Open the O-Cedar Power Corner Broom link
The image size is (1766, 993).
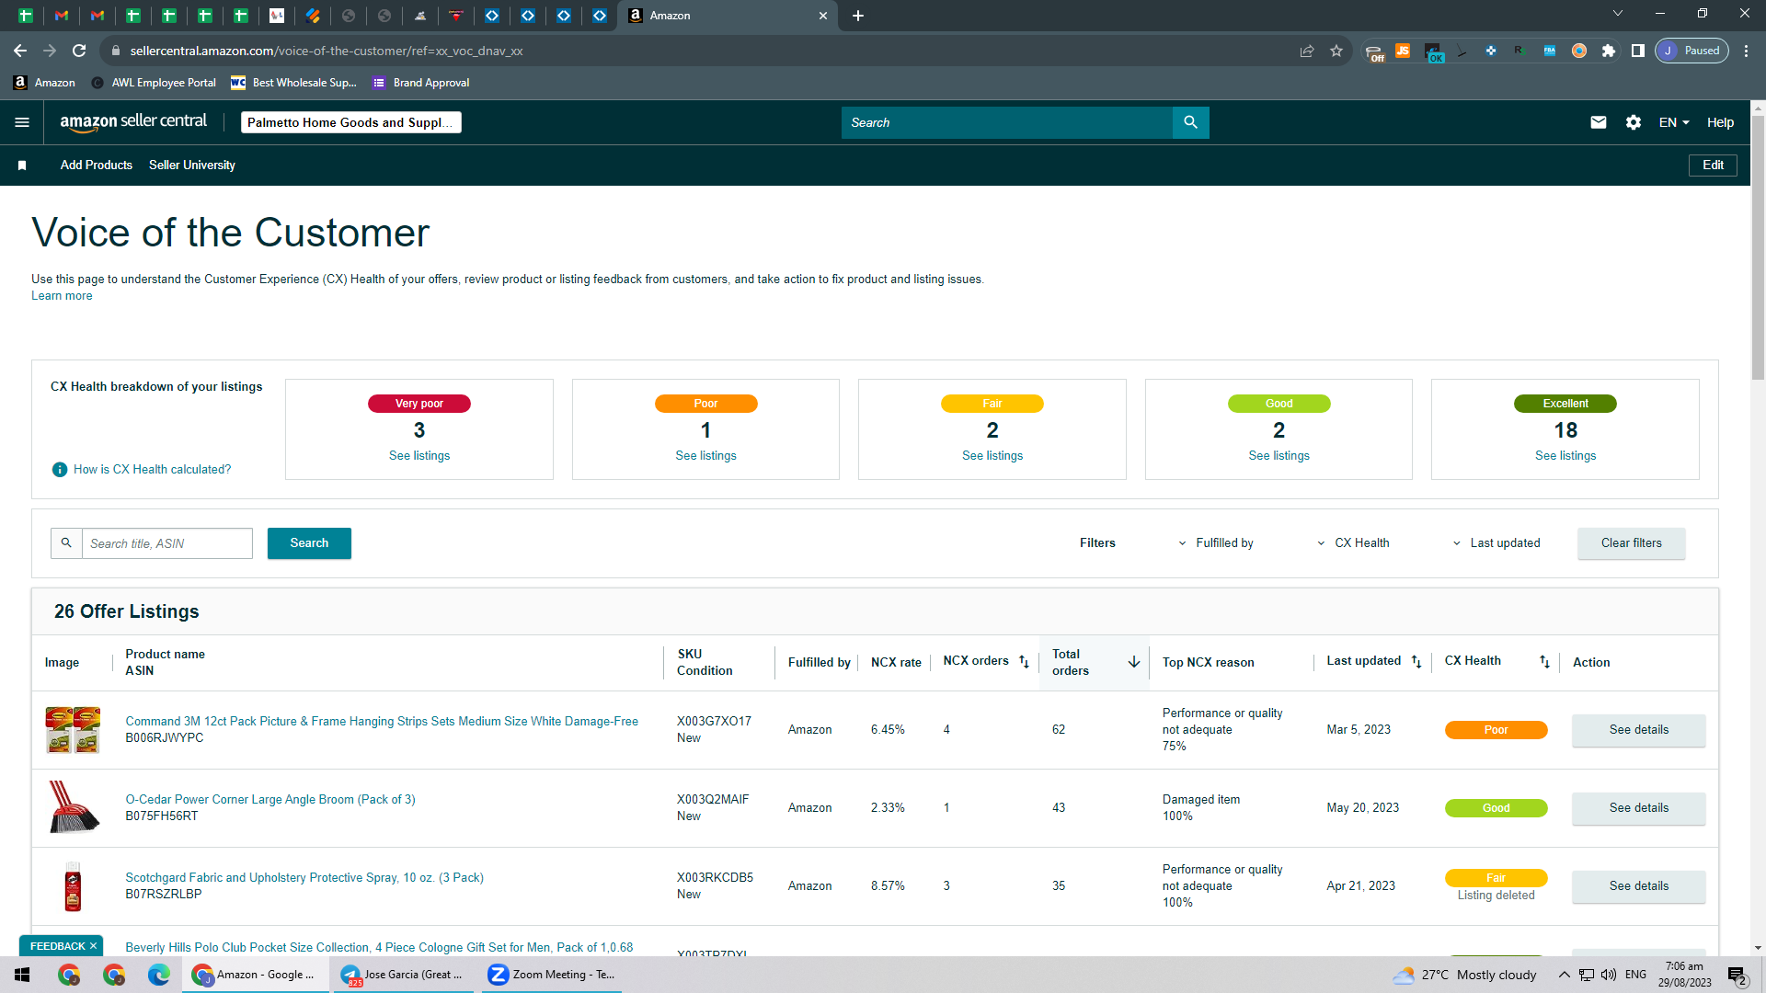(x=270, y=800)
